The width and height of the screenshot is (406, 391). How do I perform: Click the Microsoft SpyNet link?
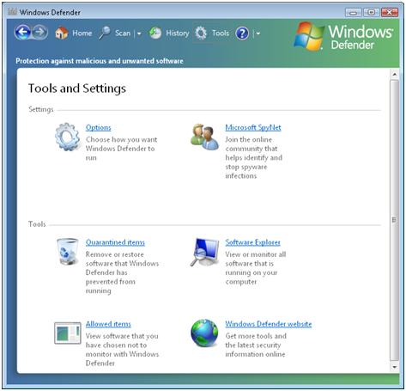(x=253, y=127)
